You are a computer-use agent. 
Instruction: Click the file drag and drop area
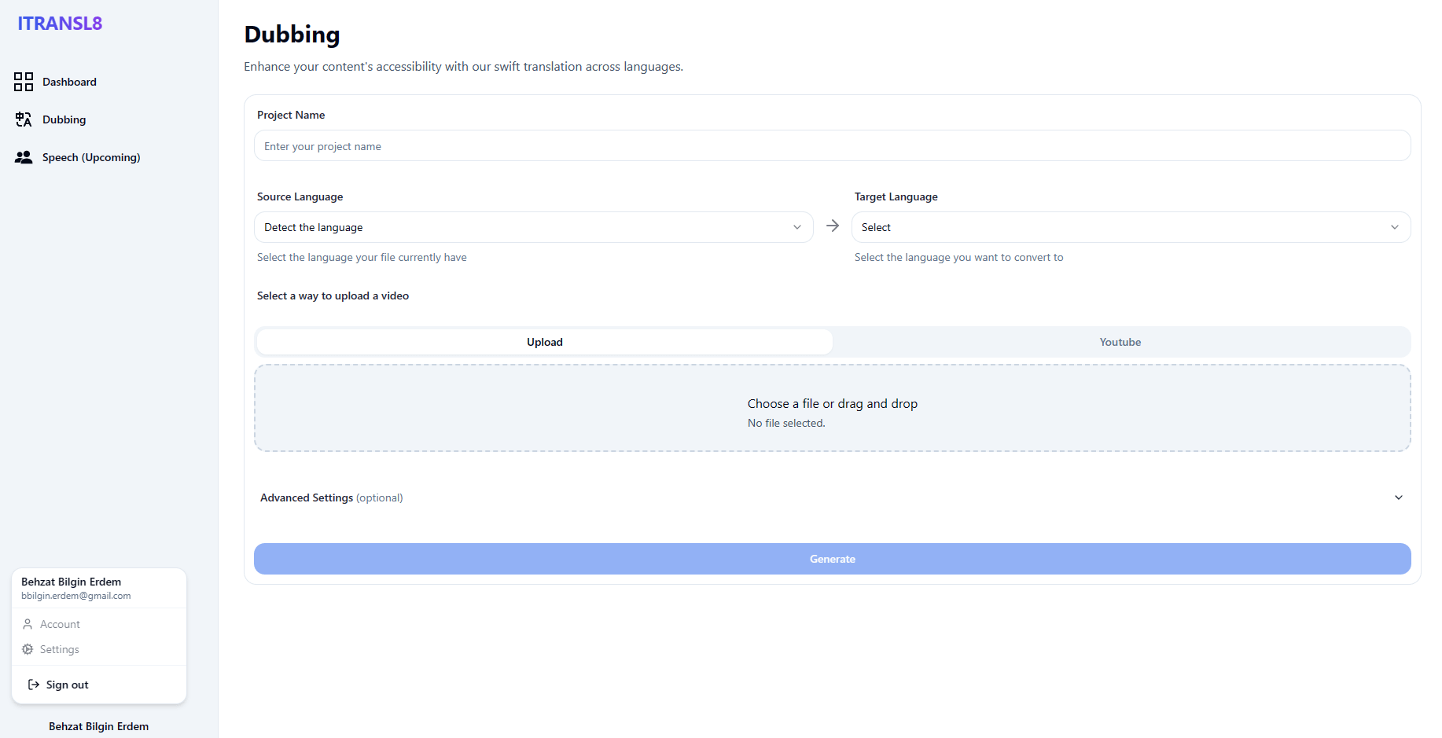pos(832,408)
